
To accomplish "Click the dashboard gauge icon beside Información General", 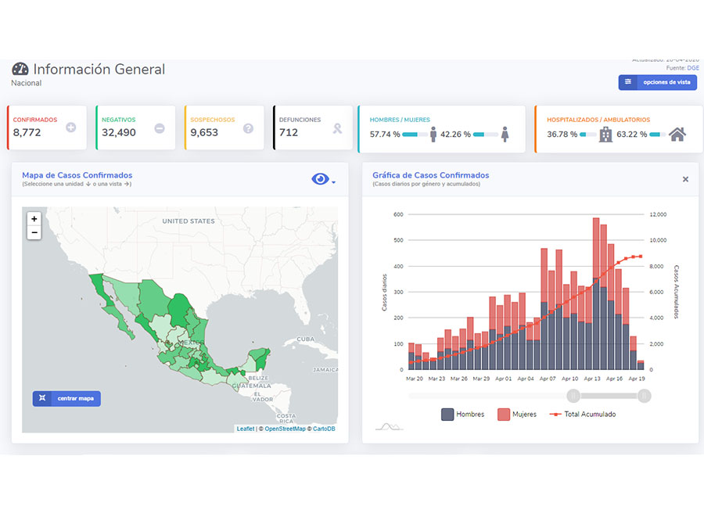I will click(20, 69).
